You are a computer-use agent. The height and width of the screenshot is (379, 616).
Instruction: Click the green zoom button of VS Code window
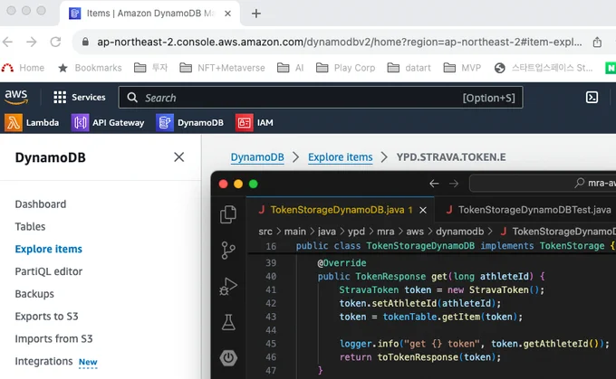[x=254, y=184]
